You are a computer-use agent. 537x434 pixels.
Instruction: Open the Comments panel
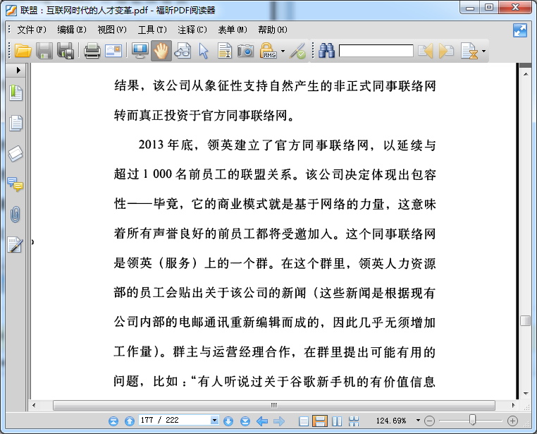[x=16, y=184]
